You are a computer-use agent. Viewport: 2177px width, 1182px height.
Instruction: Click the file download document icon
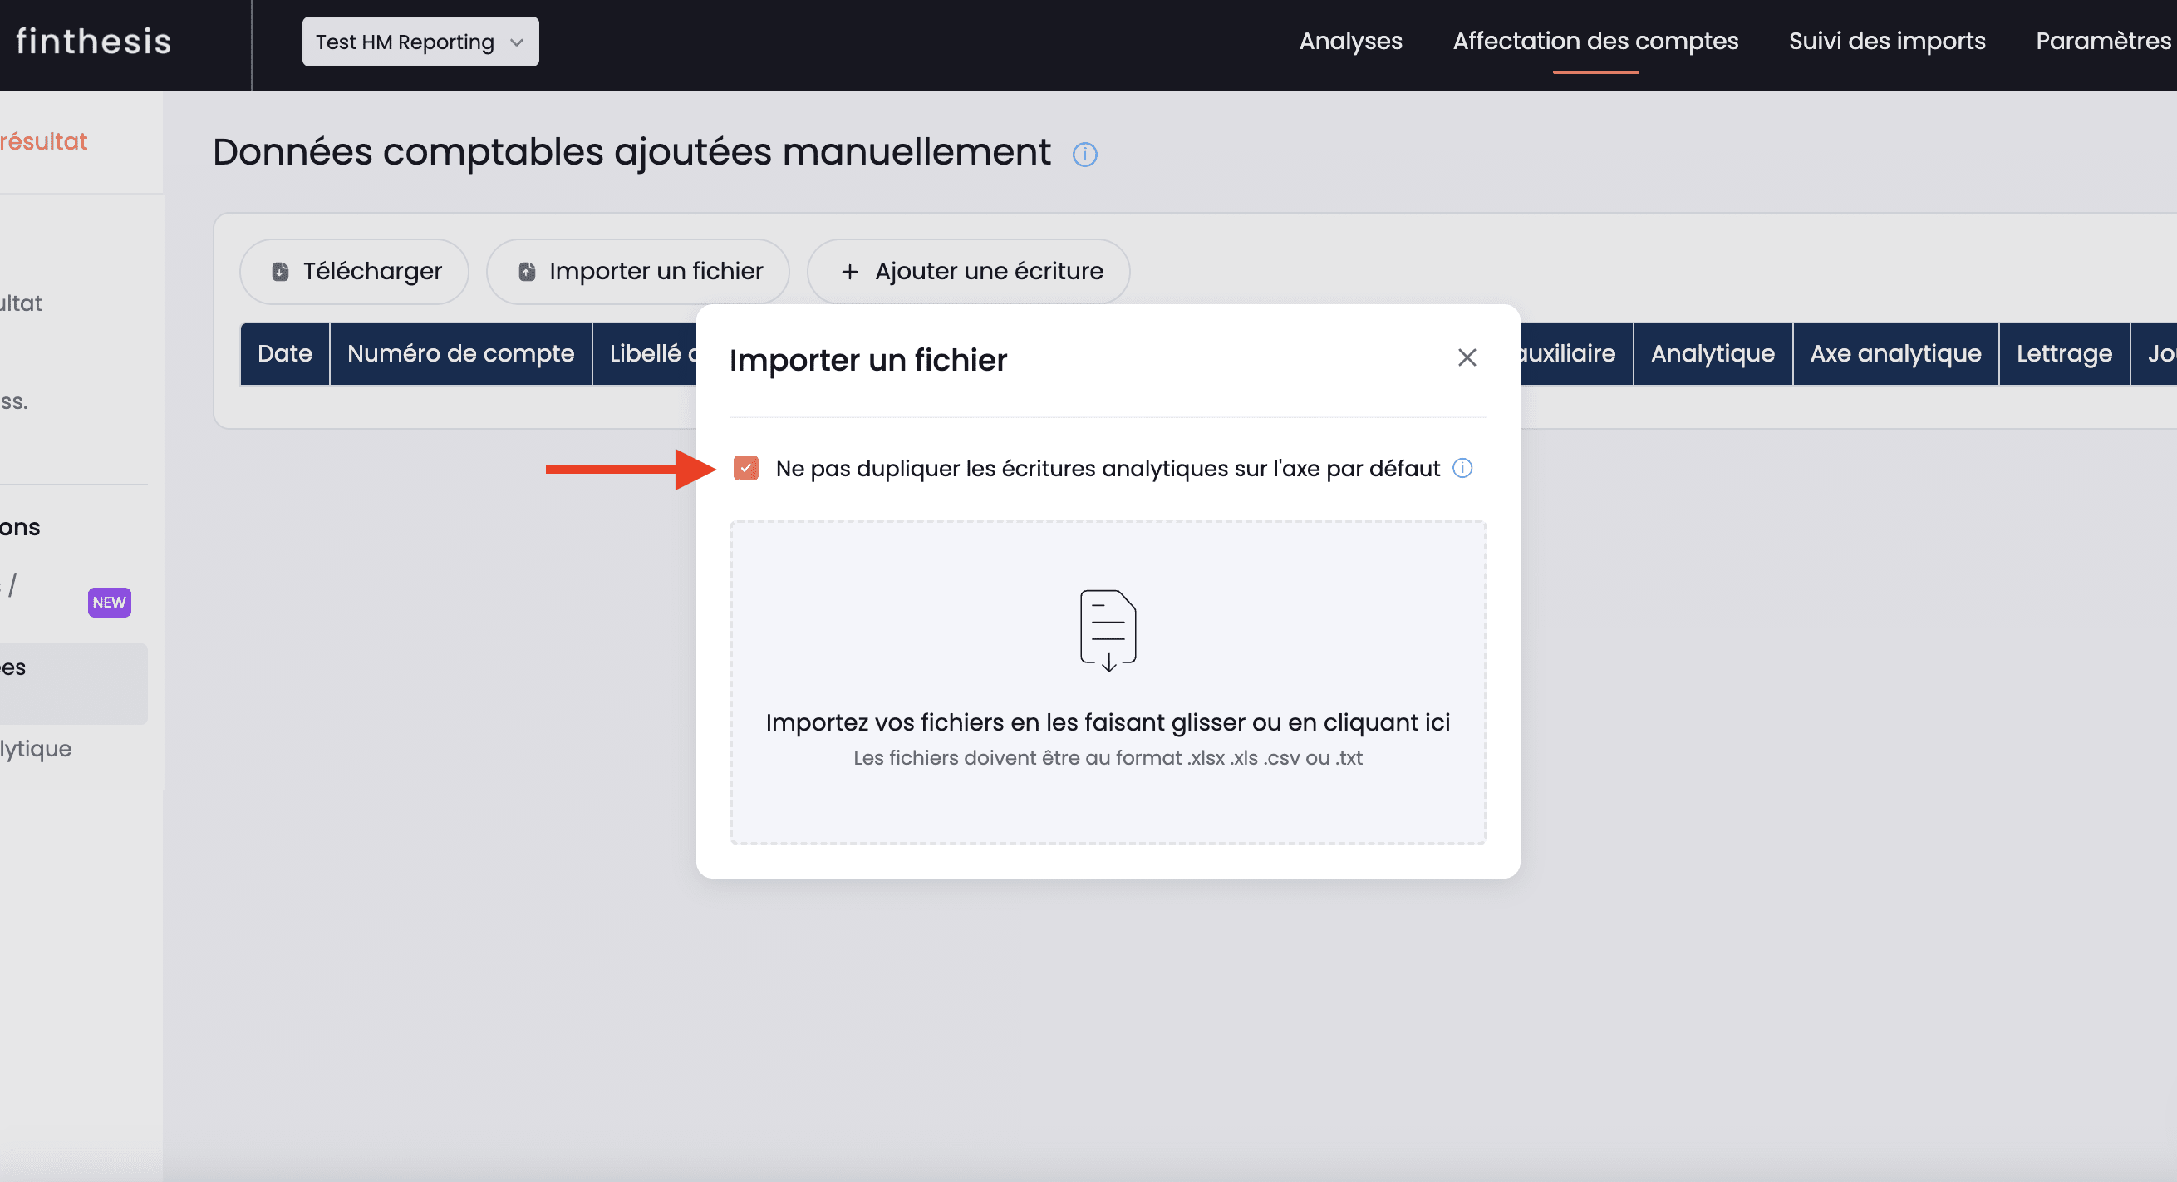click(x=1107, y=630)
